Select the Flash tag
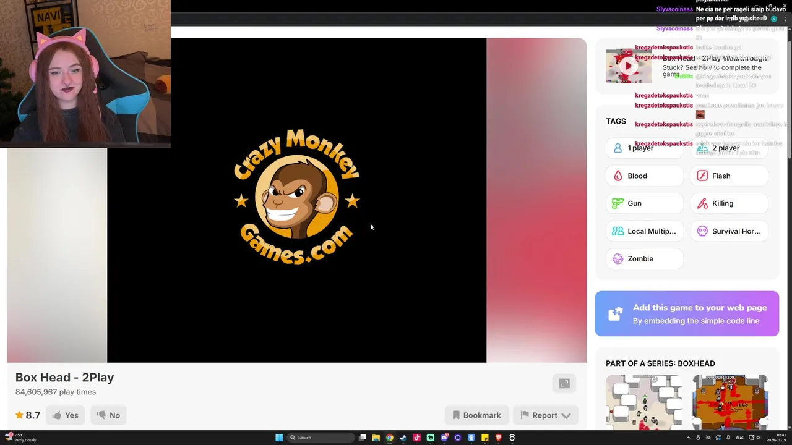792x445 pixels. [729, 176]
